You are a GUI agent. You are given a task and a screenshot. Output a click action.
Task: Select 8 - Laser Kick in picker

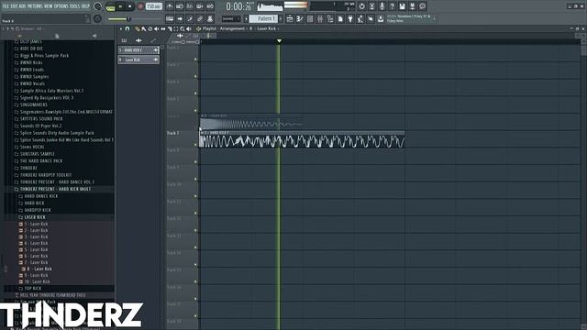pyautogui.click(x=138, y=60)
